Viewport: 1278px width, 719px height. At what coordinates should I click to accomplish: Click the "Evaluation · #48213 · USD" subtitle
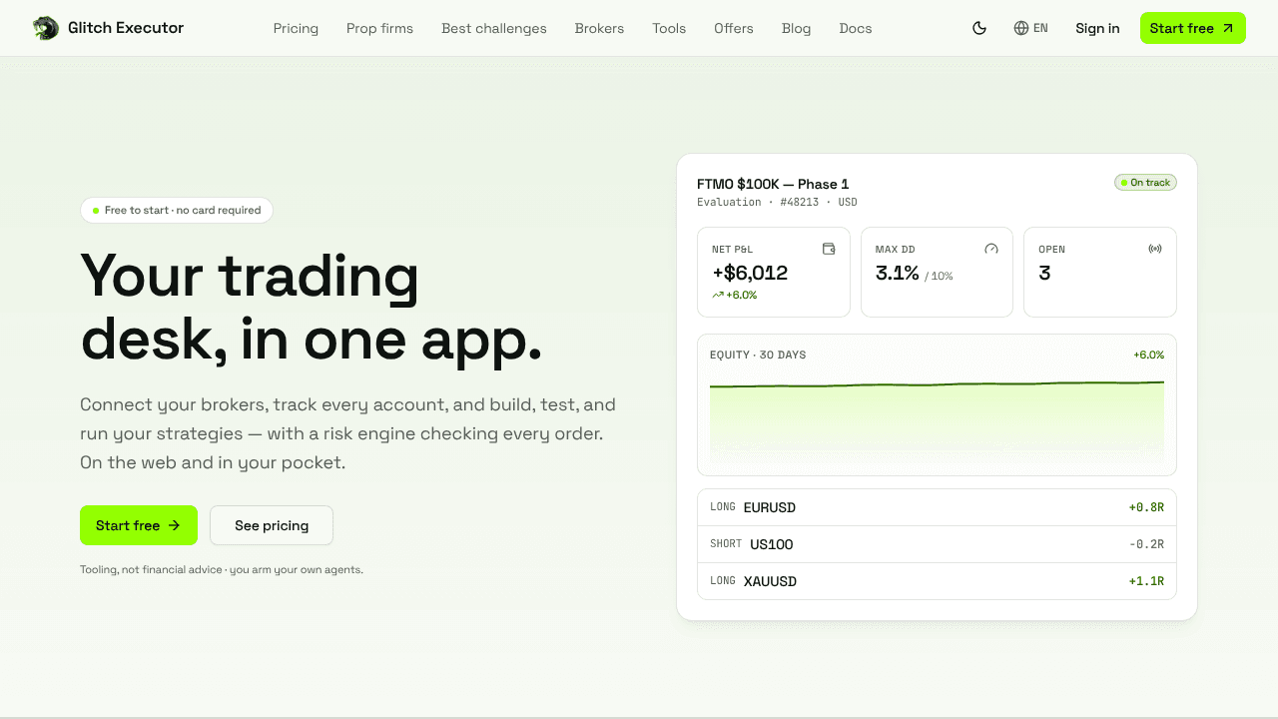point(777,202)
